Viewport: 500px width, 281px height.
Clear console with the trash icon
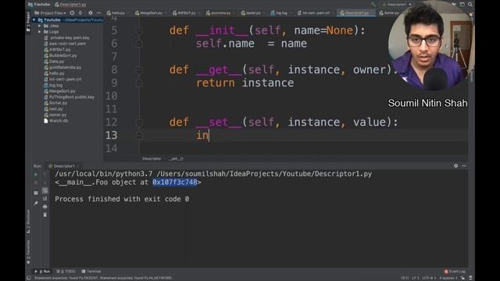click(45, 215)
